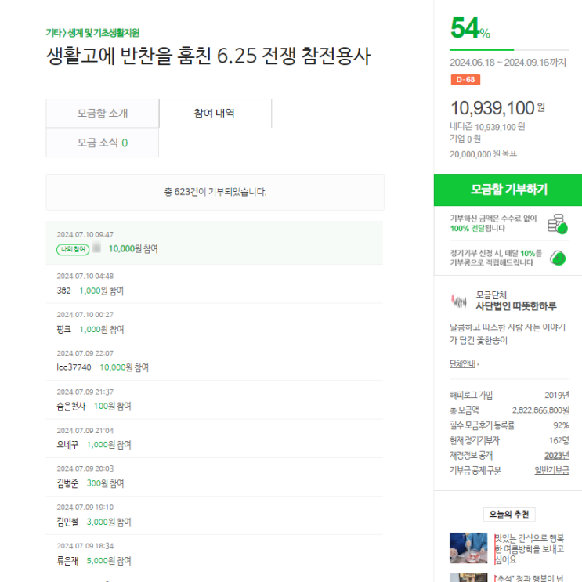The height and width of the screenshot is (582, 582).
Task: Switch to the 모금 소식 tab
Action: 103,143
